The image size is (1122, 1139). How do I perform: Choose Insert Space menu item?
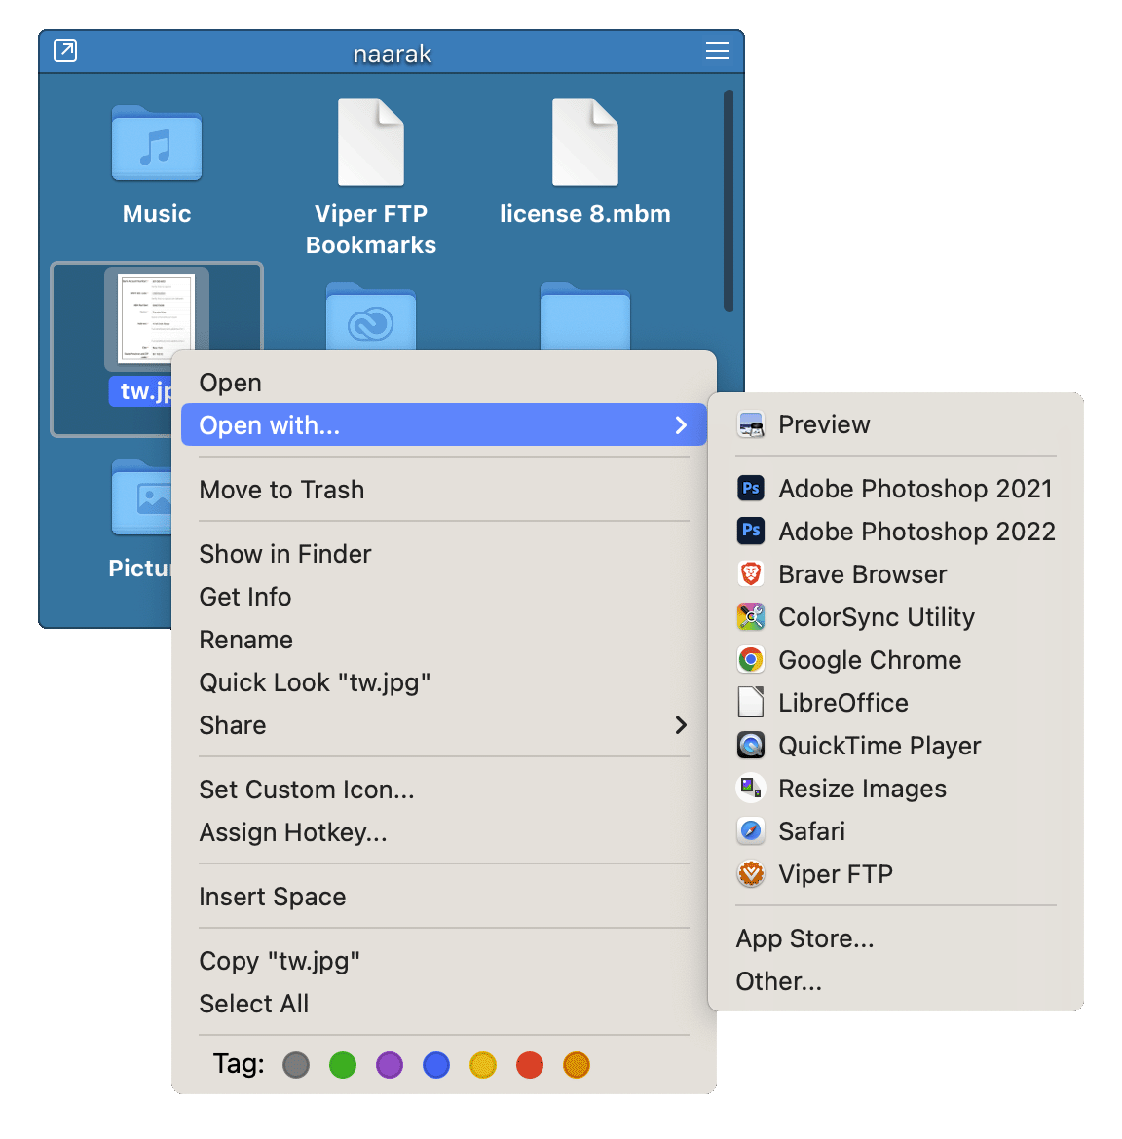point(444,897)
